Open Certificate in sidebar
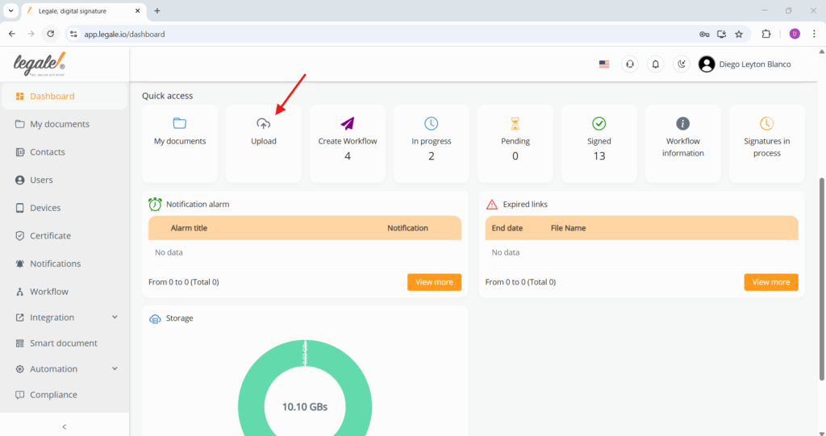This screenshot has width=826, height=436. tap(65, 236)
